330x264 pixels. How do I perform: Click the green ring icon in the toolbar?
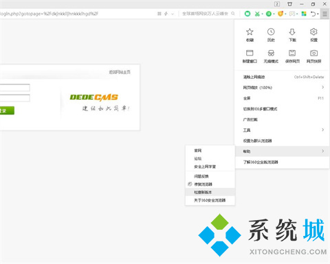(x=247, y=14)
